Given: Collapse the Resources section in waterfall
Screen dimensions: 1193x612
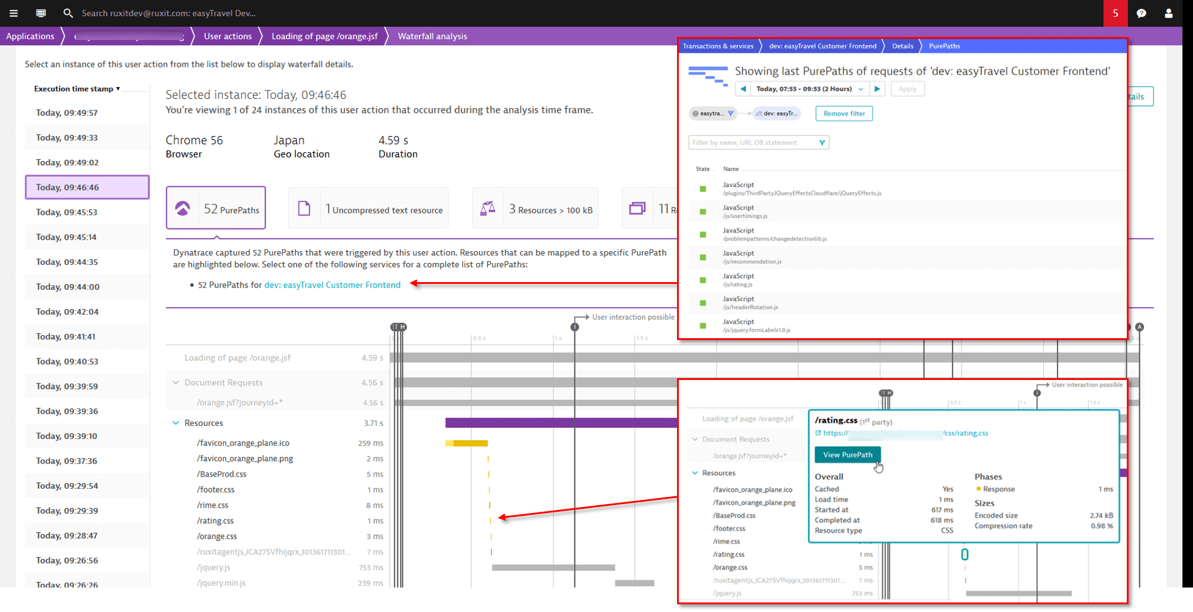Looking at the screenshot, I should point(176,423).
